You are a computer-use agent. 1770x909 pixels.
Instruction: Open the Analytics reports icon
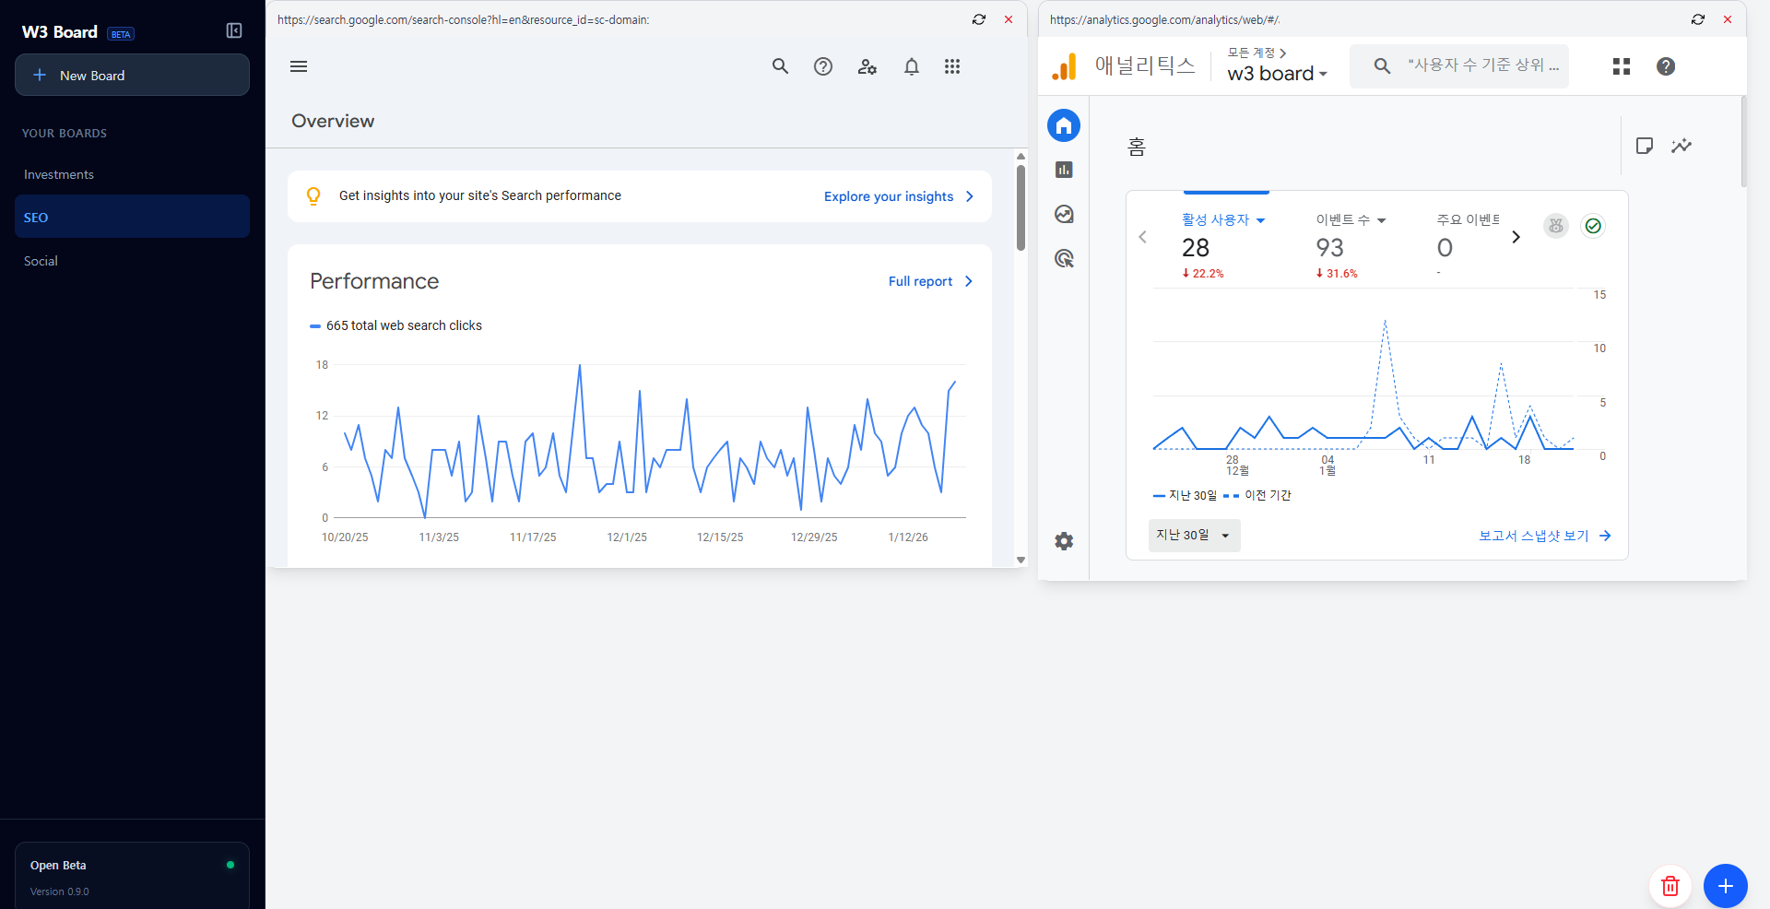[x=1064, y=170]
